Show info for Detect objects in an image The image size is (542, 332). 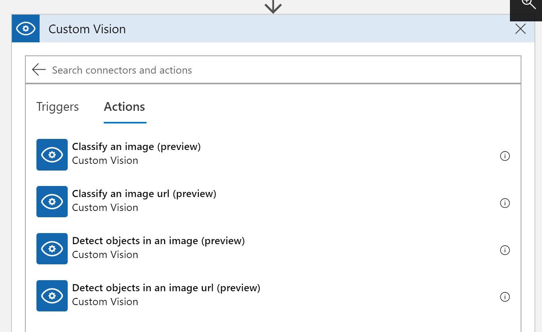[x=505, y=250]
